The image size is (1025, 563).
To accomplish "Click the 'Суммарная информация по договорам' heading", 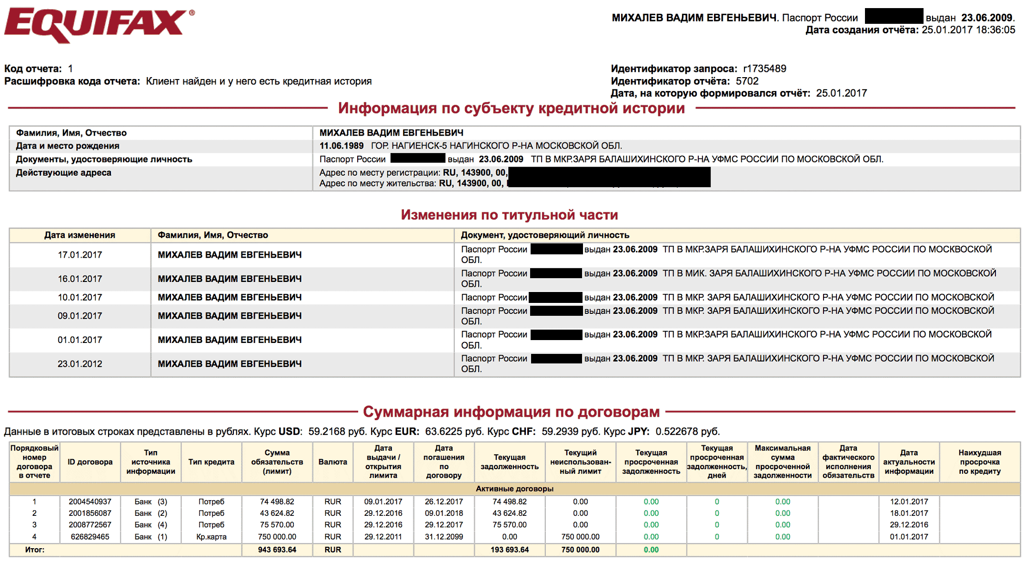I will (511, 412).
